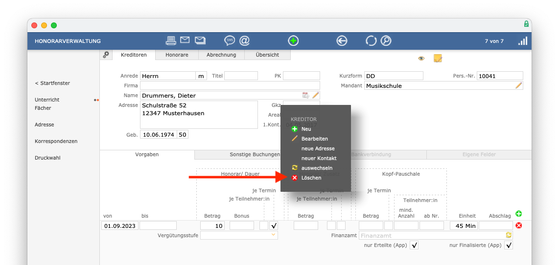Choose 'Bearbeiten' in the Kreditor menu

point(314,139)
